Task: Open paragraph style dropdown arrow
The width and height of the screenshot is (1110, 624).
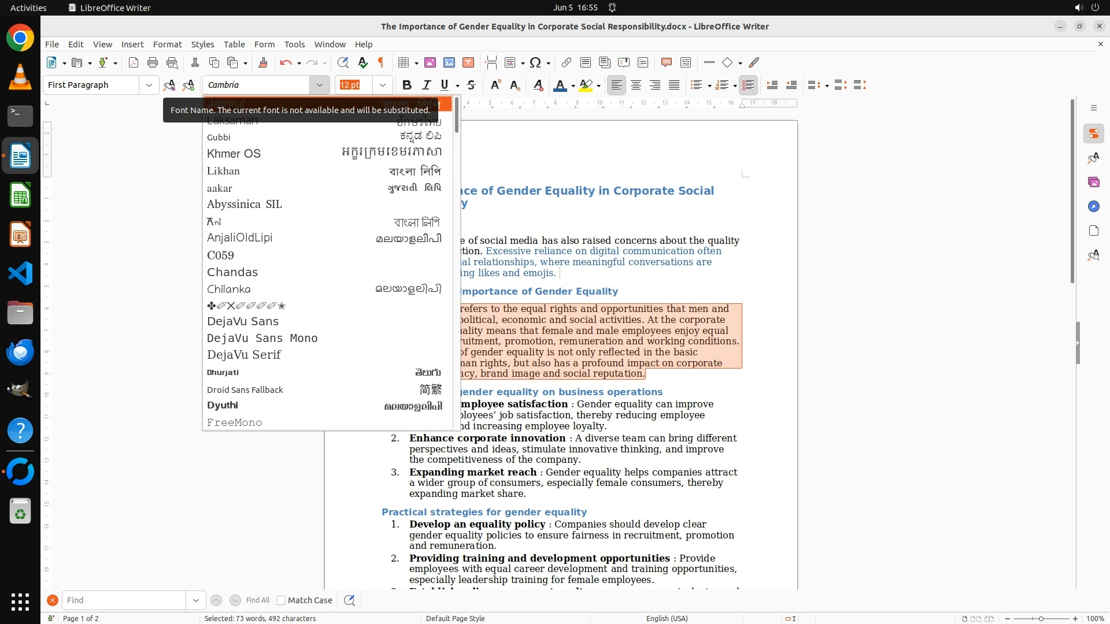Action: [x=149, y=85]
